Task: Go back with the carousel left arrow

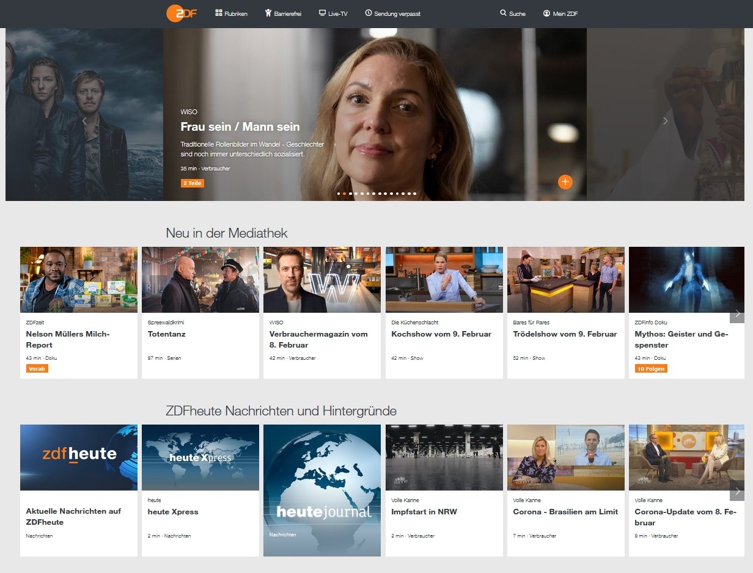Action: coord(84,120)
